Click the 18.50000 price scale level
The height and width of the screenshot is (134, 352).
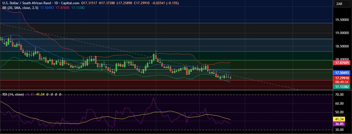pyautogui.click(x=342, y=46)
